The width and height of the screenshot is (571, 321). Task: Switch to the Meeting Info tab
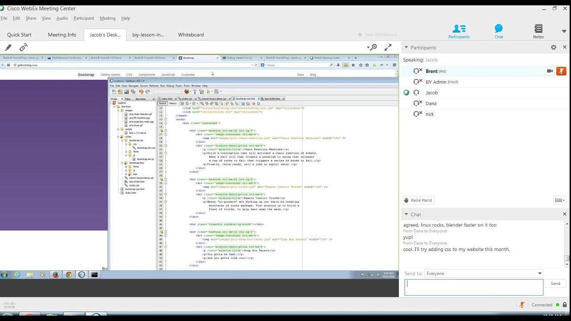(62, 35)
